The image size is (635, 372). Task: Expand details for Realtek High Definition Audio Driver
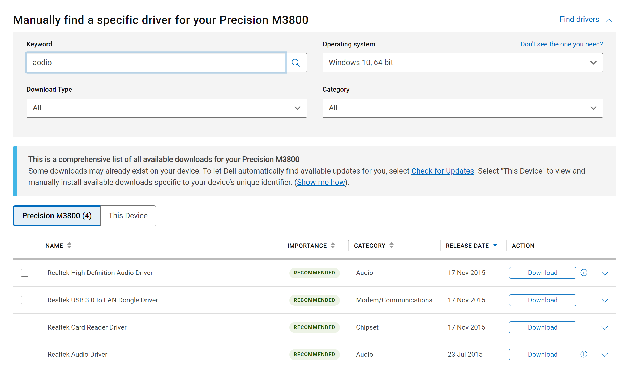605,273
